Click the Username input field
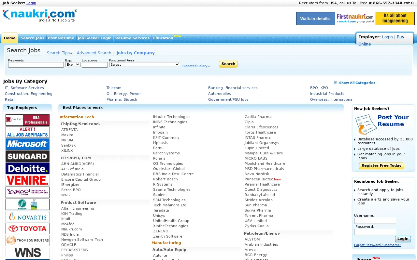 (375, 221)
